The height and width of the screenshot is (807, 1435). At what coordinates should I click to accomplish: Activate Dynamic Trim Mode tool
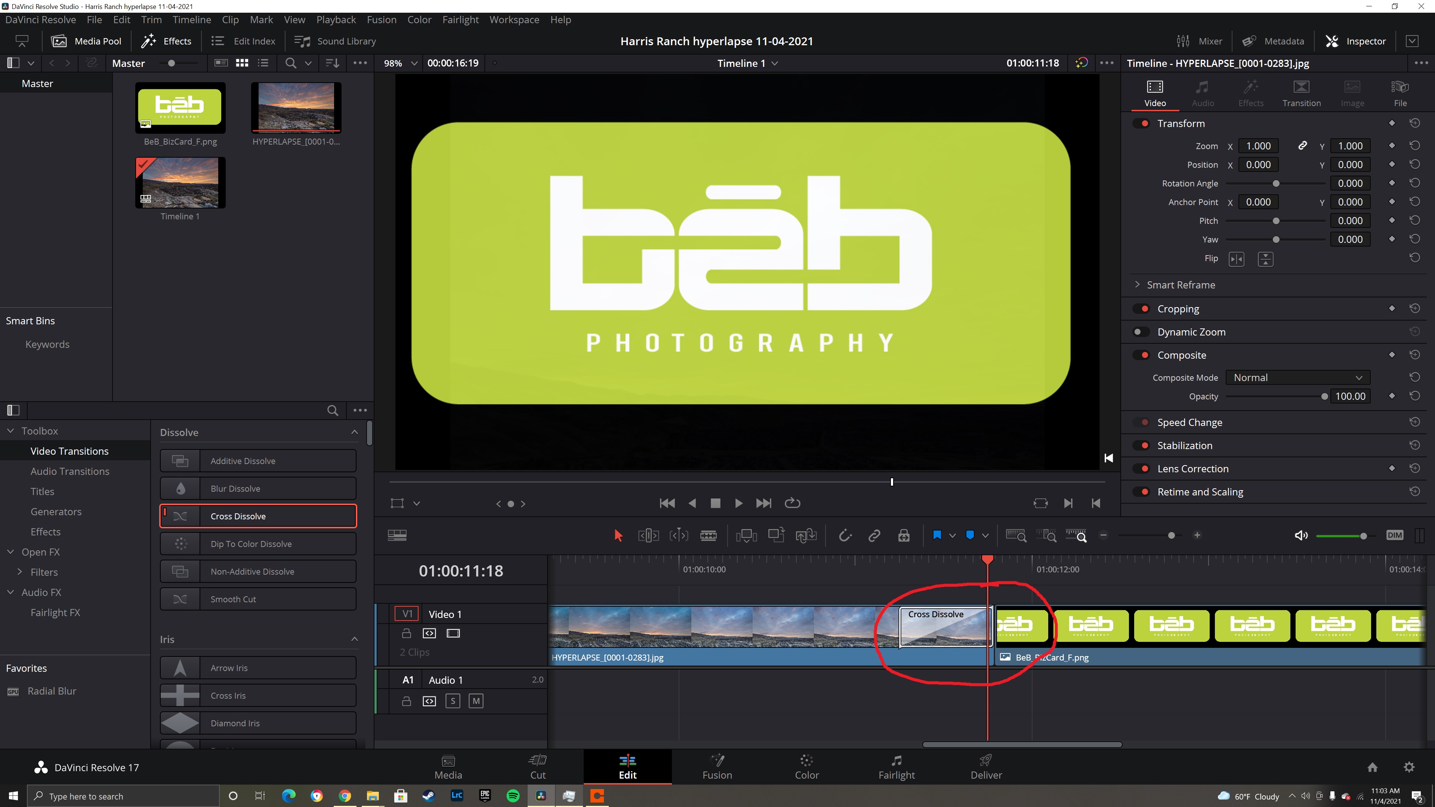click(679, 535)
